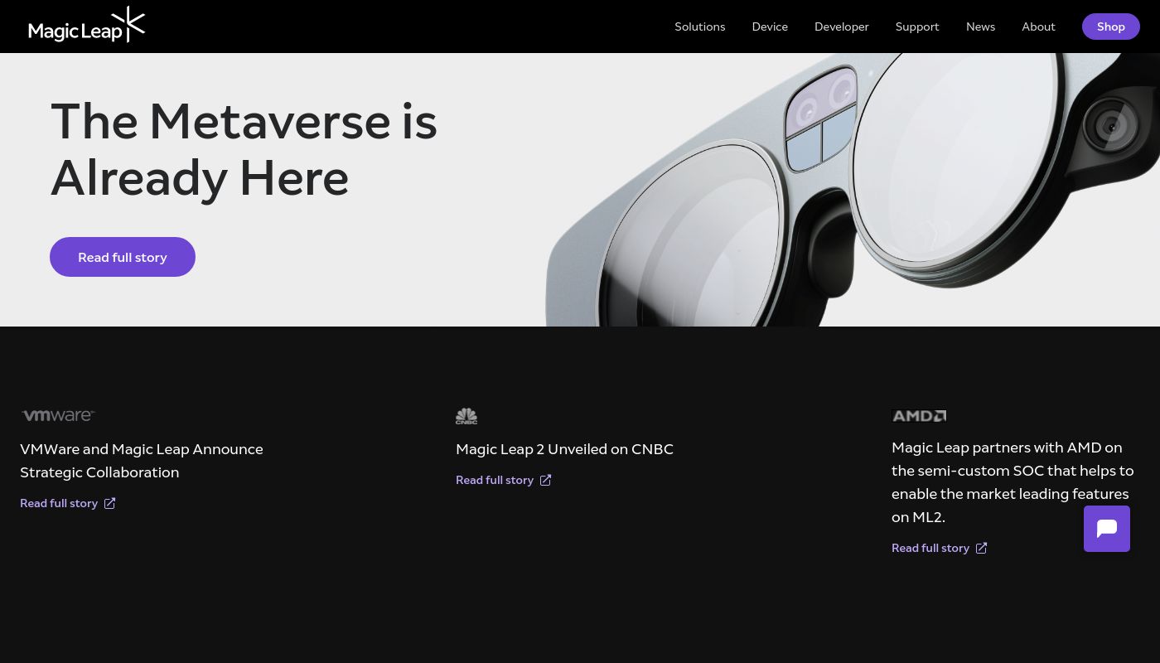1160x663 pixels.
Task: Click 'Magic Leap 2 Unveiled on CNBC' text
Action: point(564,448)
